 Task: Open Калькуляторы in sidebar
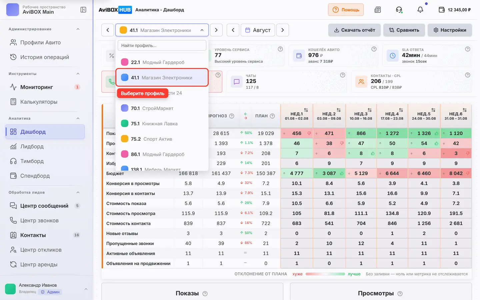[45, 102]
